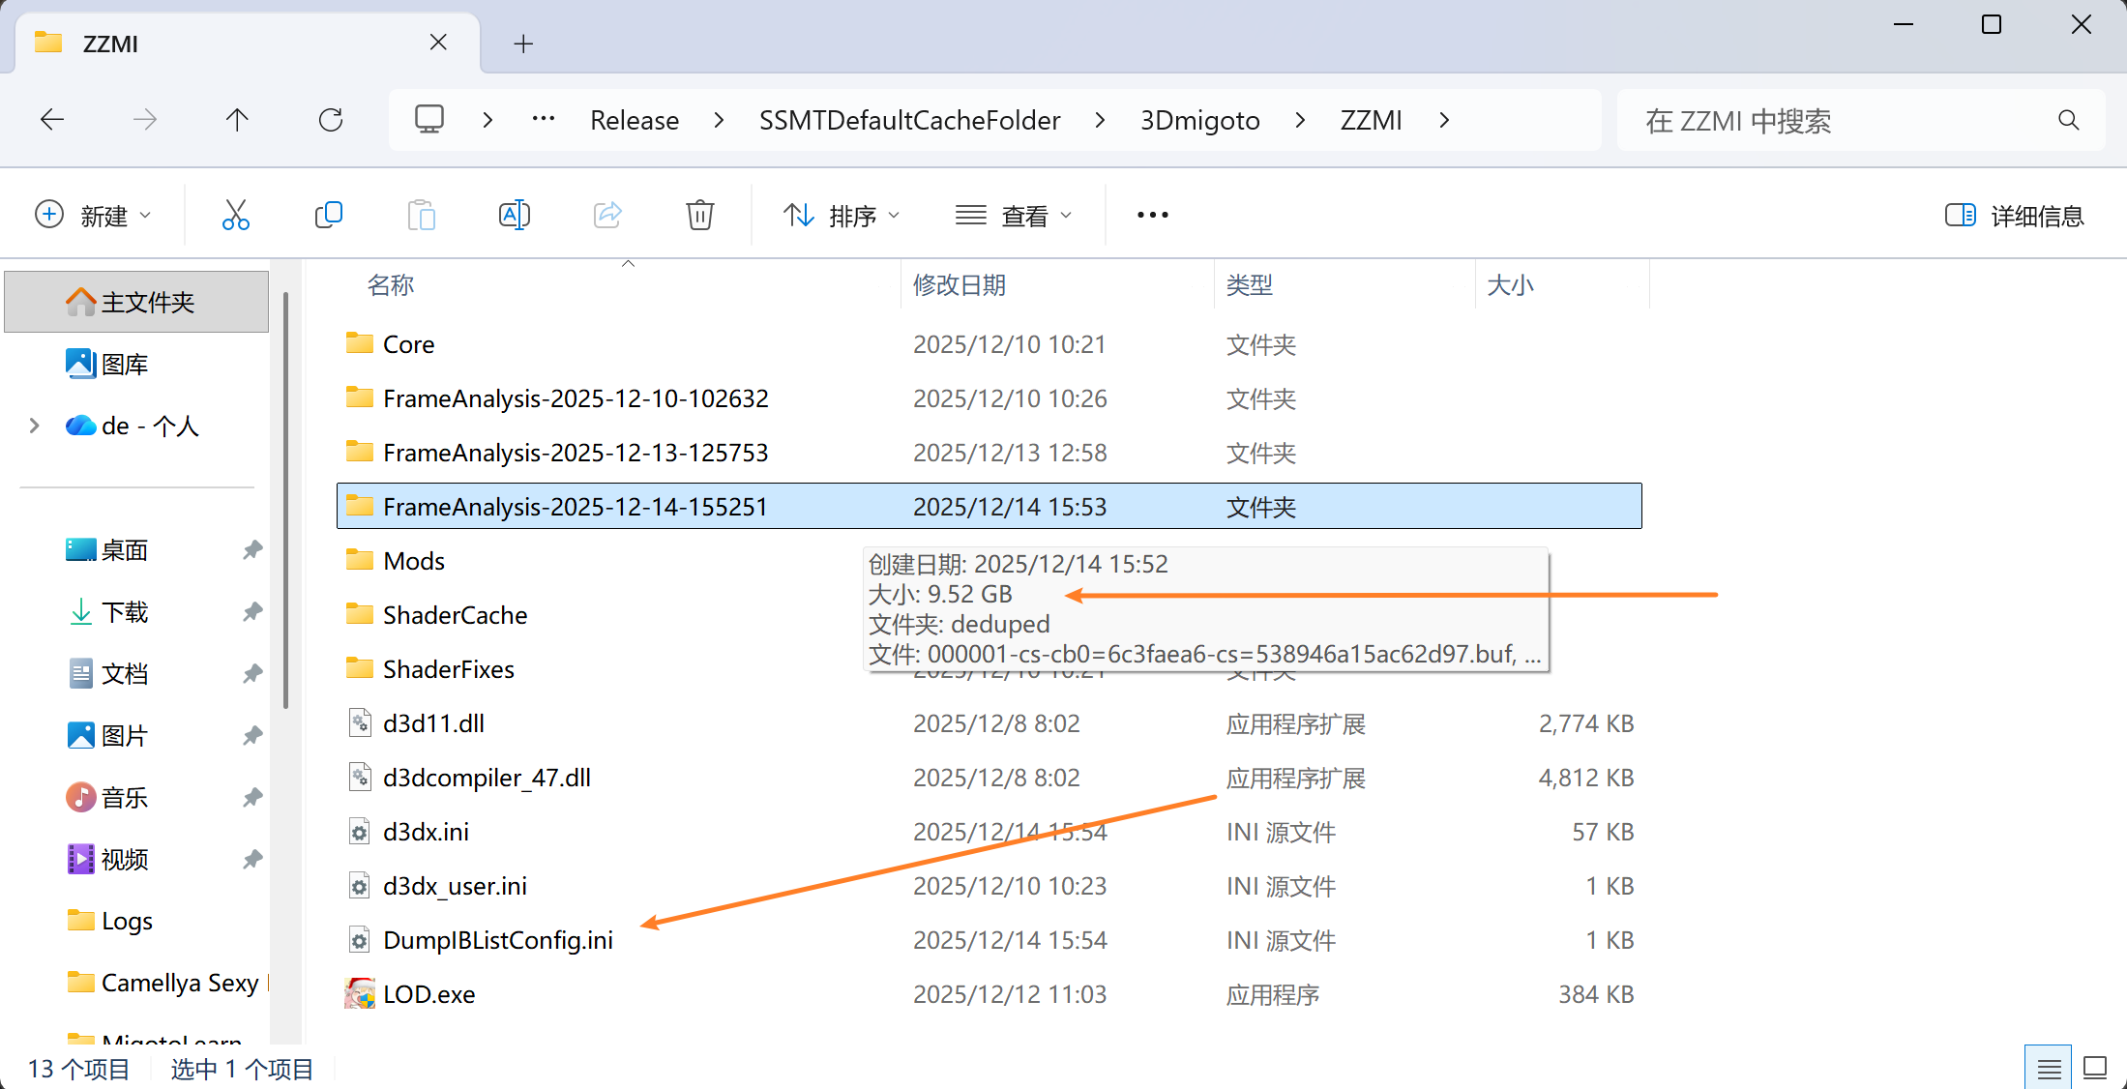
Task: Open the Sort dropdown menu
Action: [841, 215]
